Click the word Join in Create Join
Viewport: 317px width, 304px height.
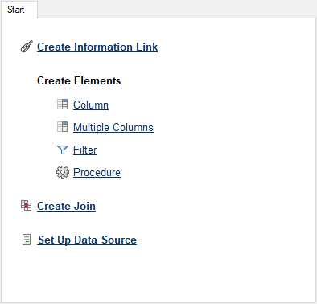point(84,206)
